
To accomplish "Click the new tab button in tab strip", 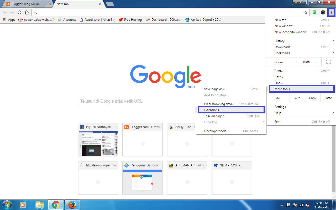I will pos(110,4).
